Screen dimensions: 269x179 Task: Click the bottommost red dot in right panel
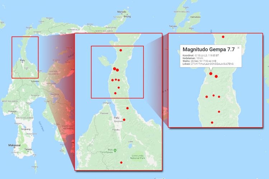tap(212, 123)
